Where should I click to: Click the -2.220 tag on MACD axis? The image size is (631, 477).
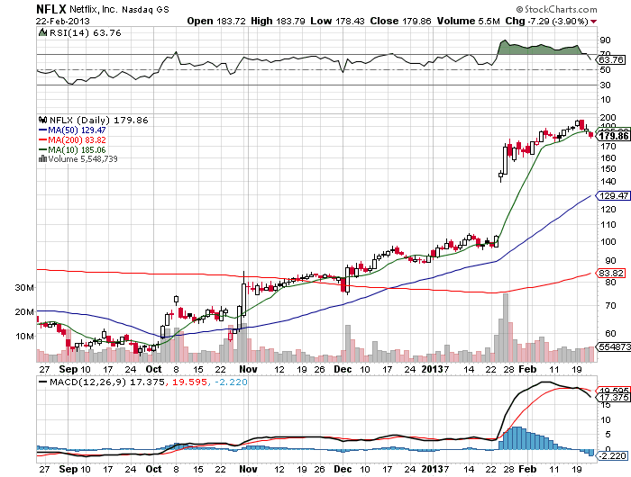click(x=613, y=456)
